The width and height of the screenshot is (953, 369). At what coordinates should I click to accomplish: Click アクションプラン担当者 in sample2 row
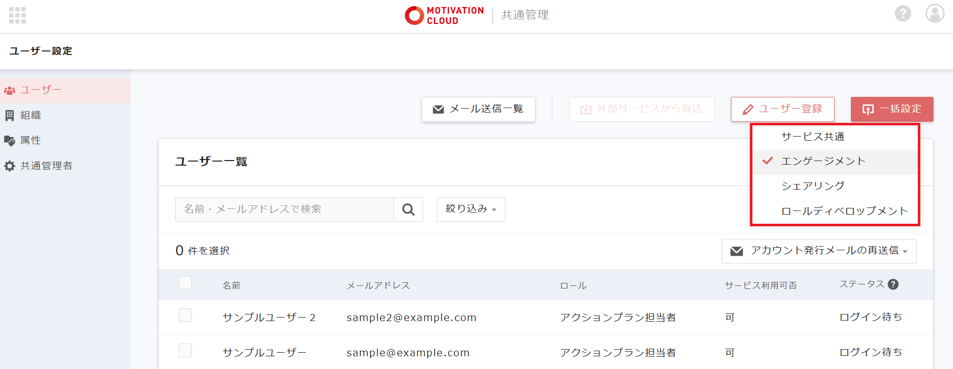618,318
